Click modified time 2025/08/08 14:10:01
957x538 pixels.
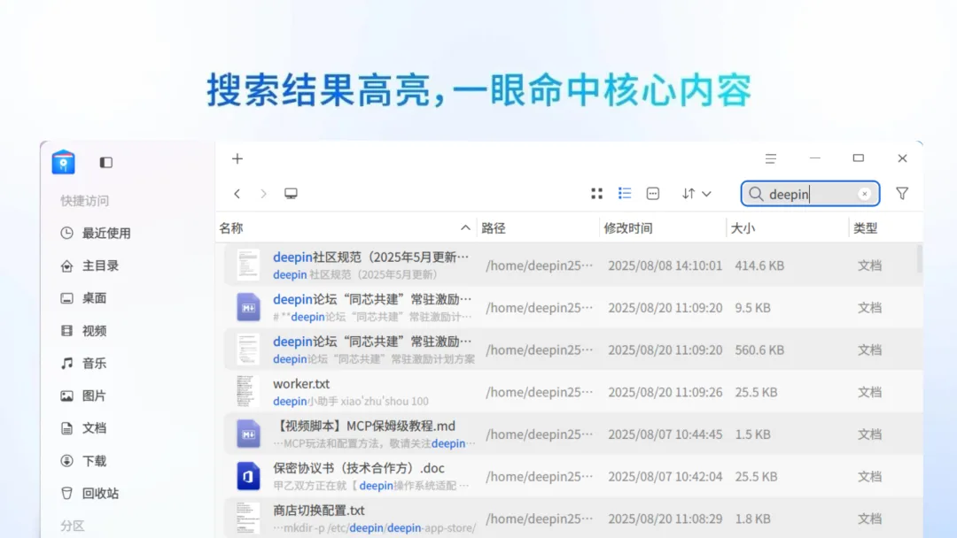pyautogui.click(x=665, y=265)
